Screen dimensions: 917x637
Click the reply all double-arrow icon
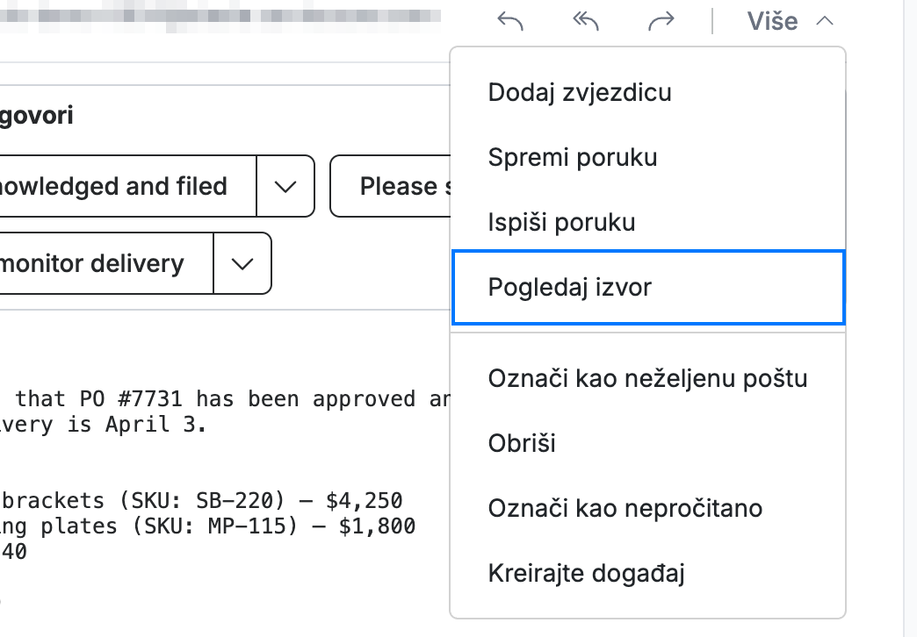(x=585, y=22)
